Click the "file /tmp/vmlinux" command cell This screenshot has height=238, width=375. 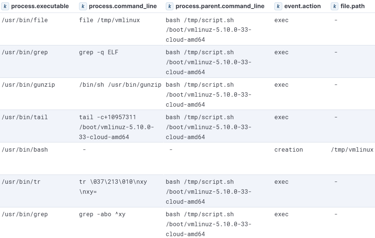pos(109,20)
